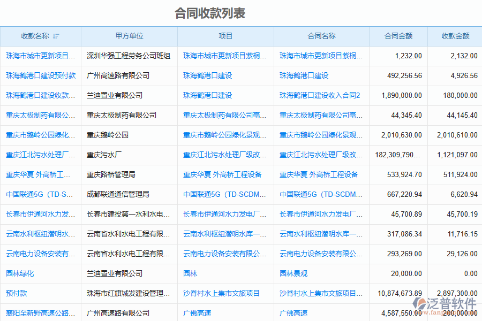Select contract amount 1,232.00
Screen dimensions: 482x321
coord(408,56)
